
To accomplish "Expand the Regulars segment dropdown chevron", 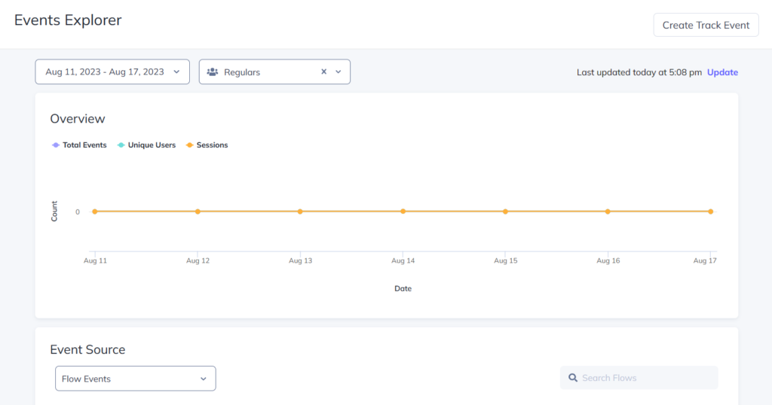I will click(339, 72).
